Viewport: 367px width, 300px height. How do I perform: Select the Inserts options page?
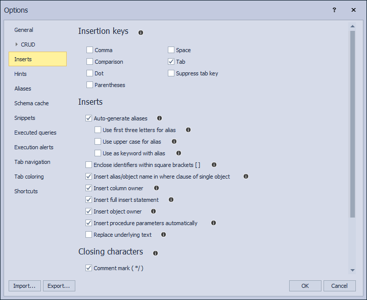click(38, 59)
